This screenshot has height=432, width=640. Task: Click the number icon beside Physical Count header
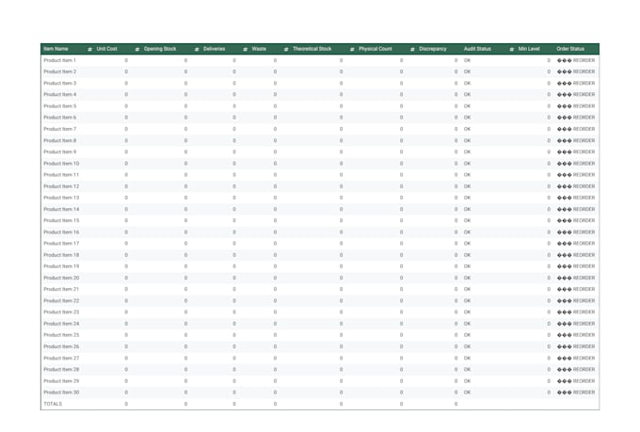pyautogui.click(x=352, y=49)
